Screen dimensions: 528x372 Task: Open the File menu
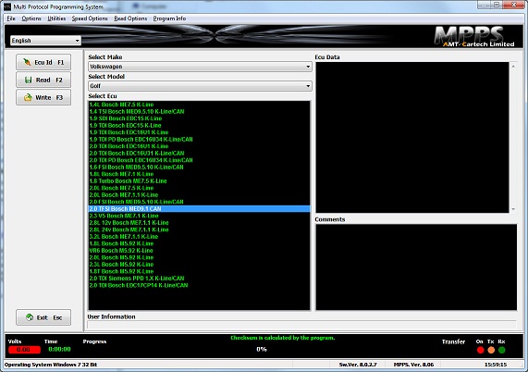tap(11, 19)
